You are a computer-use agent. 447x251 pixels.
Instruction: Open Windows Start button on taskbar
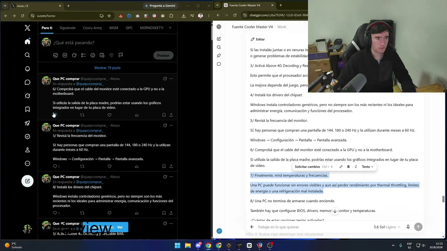pyautogui.click(x=177, y=245)
